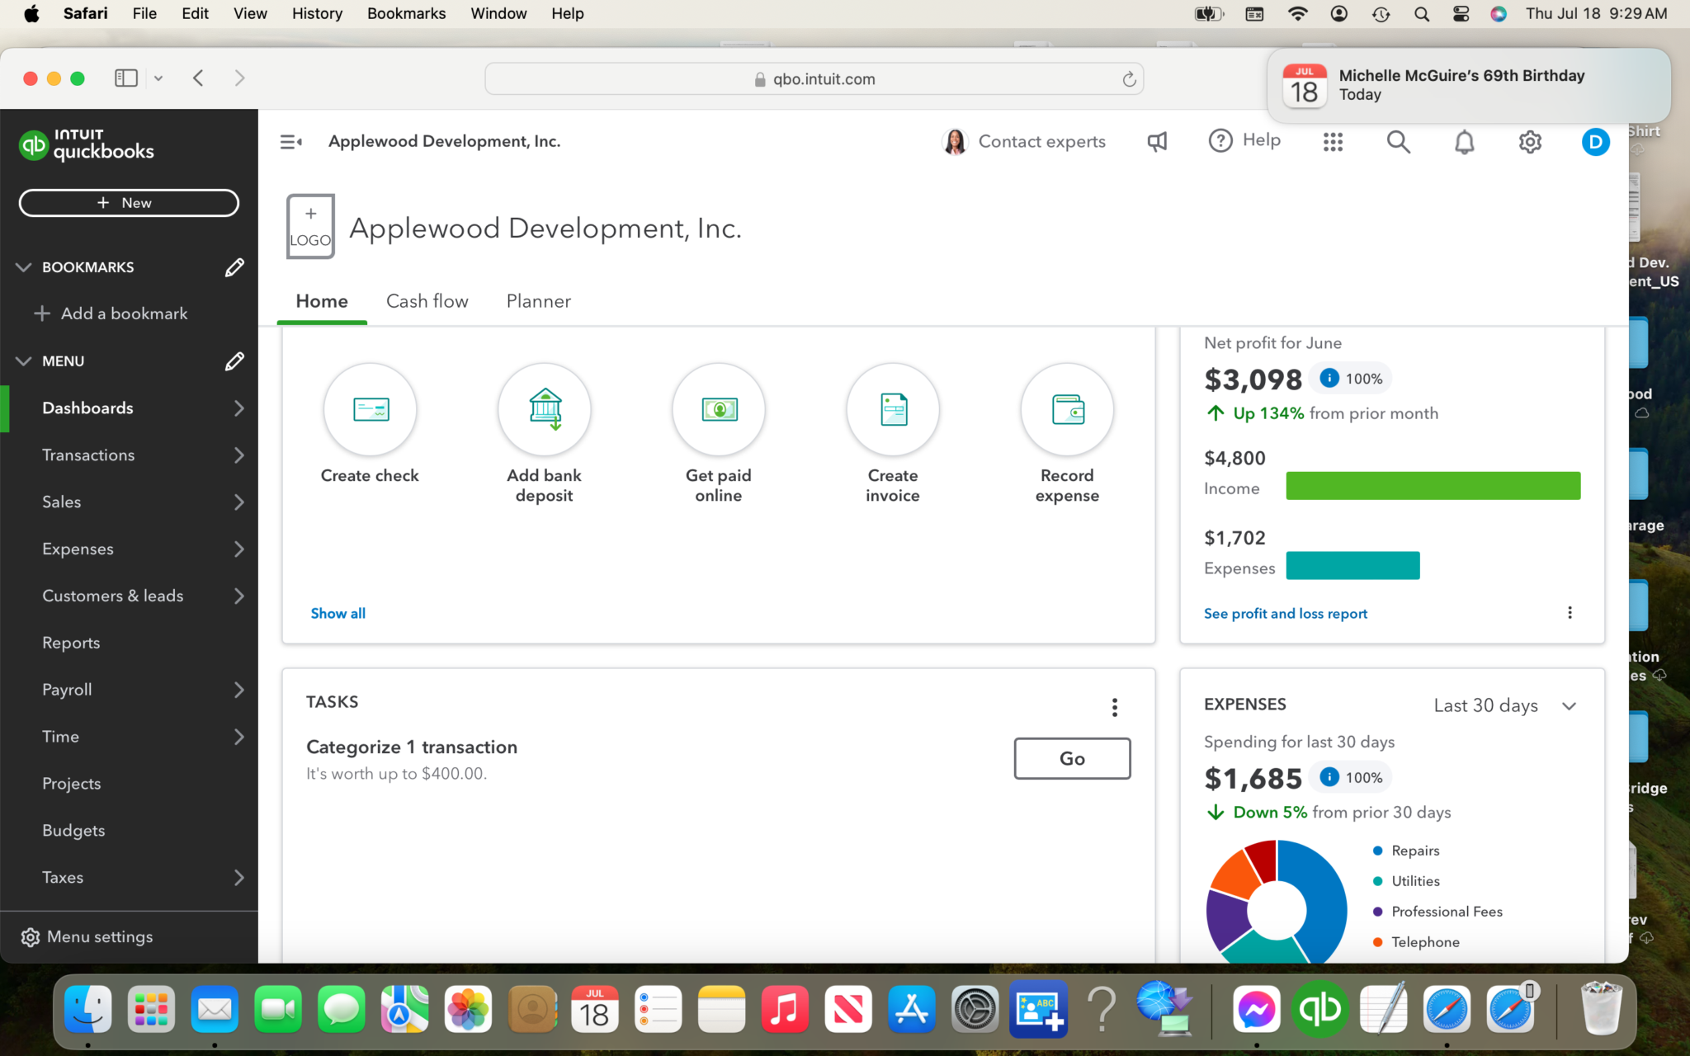Open the Add bank deposit shortcut
The width and height of the screenshot is (1690, 1056).
coord(544,409)
